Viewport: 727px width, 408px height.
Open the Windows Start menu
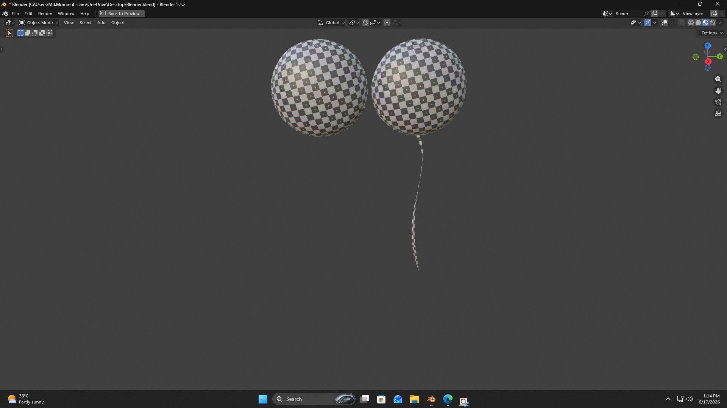click(x=263, y=399)
